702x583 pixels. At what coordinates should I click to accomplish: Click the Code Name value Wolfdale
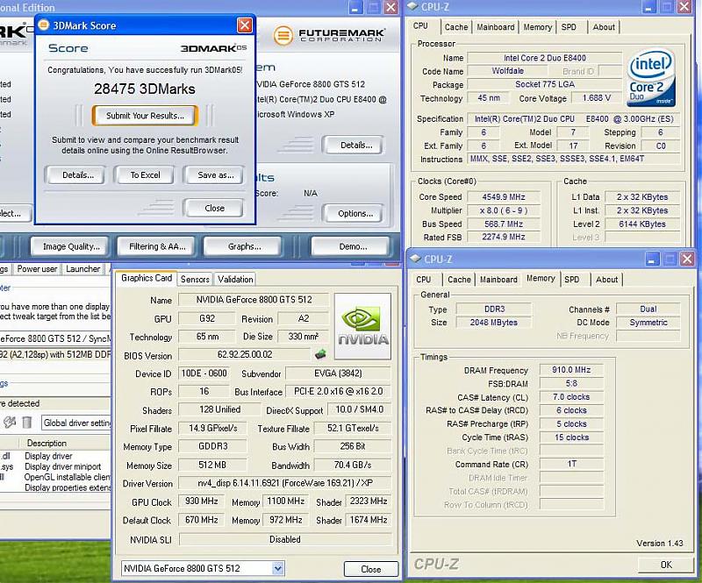(507, 71)
